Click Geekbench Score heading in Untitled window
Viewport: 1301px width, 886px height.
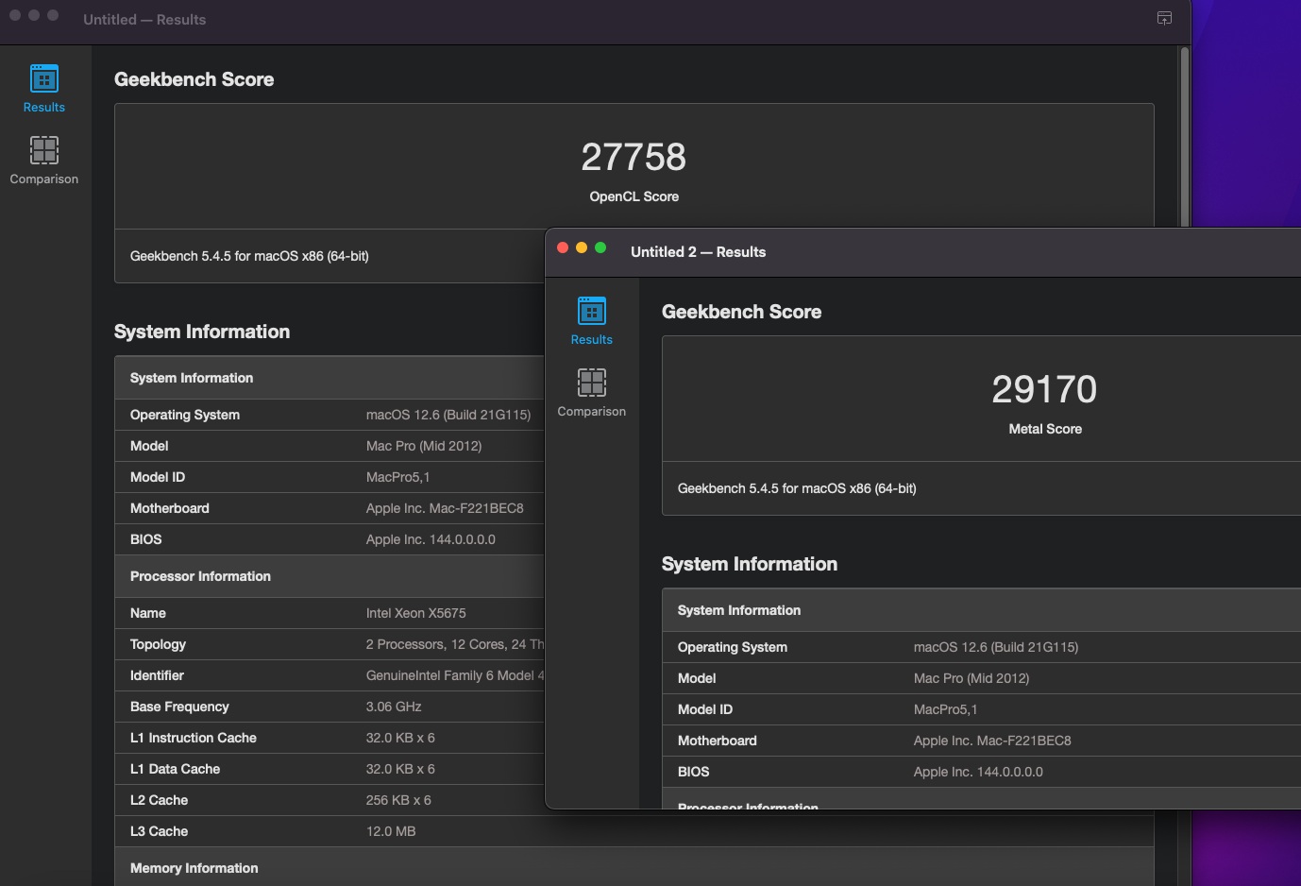coord(194,79)
